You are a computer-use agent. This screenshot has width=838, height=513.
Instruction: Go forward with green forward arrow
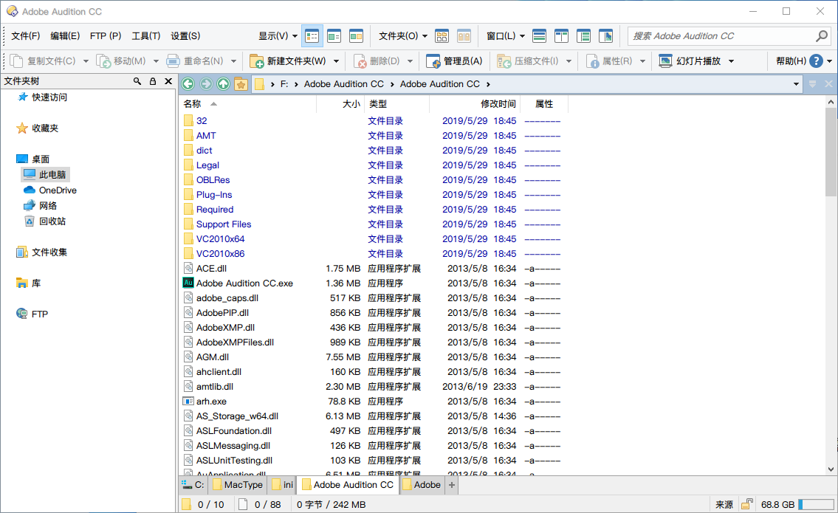tap(206, 84)
